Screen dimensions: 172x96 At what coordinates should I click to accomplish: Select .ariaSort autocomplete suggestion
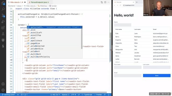point(54,51)
